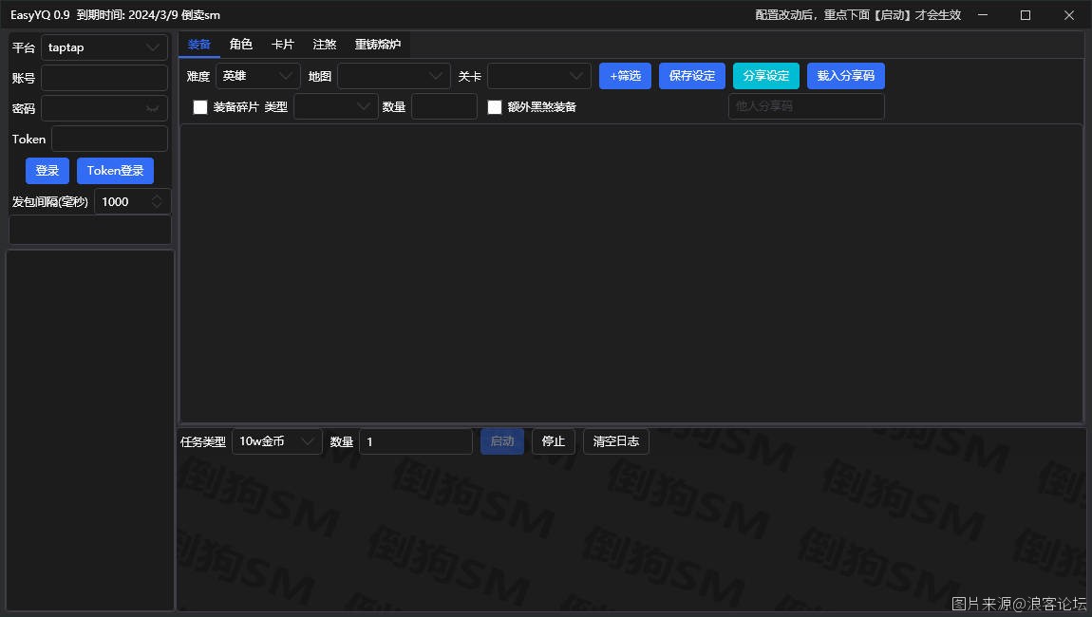1092x617 pixels.
Task: Click the 清空日志 button
Action: point(615,441)
